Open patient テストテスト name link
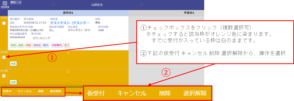 point(70,23)
